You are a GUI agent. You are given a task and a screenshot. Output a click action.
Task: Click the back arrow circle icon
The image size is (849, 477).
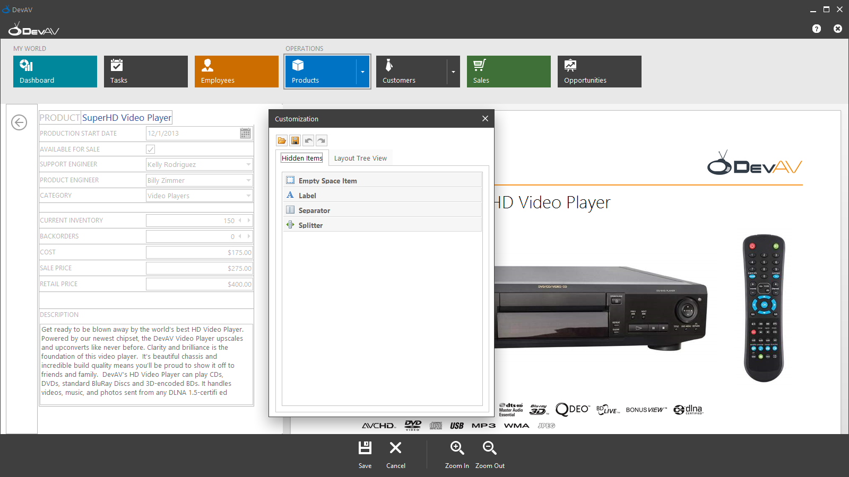point(19,122)
